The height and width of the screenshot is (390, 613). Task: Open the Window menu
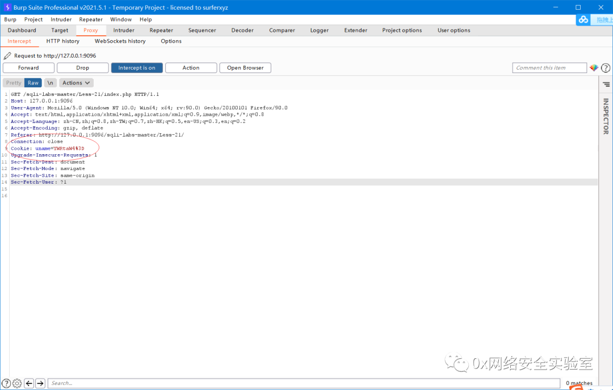coord(121,19)
